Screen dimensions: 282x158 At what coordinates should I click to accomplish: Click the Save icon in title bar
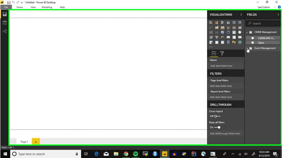[x=8, y=2]
